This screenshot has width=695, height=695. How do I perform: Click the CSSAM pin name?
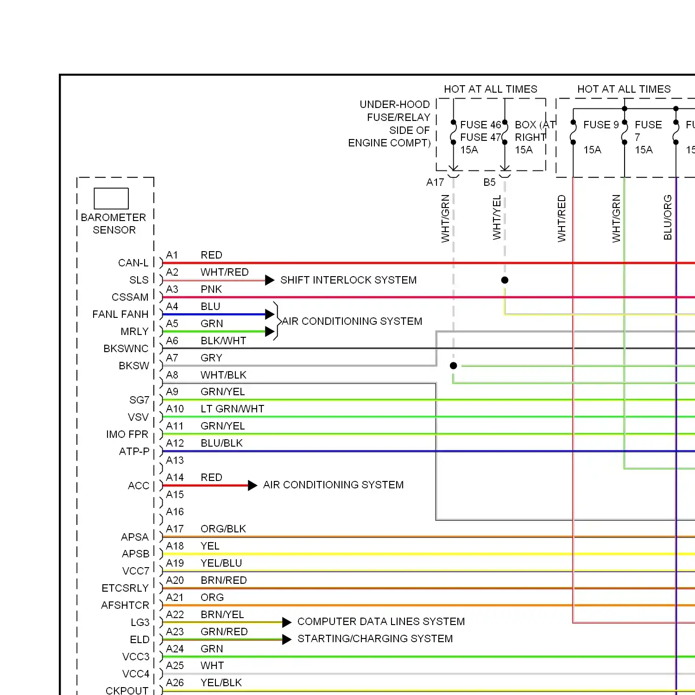(130, 297)
